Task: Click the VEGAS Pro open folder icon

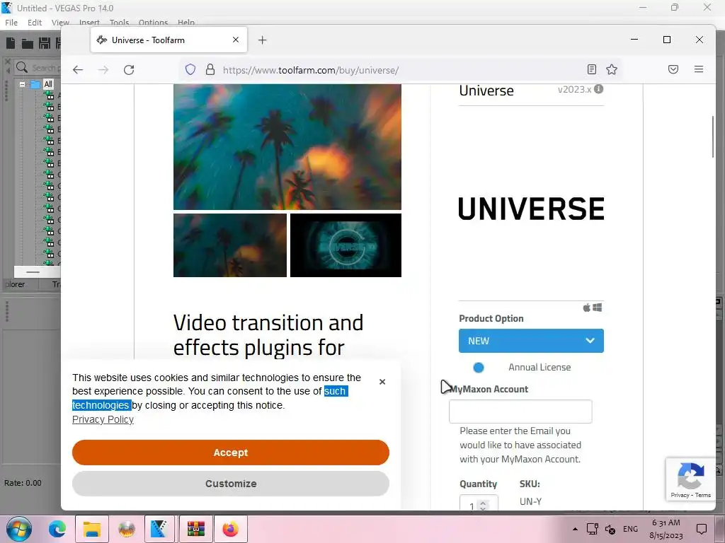Action: [28, 44]
